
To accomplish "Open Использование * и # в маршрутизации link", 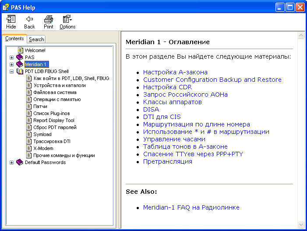I will pyautogui.click(x=206, y=132).
